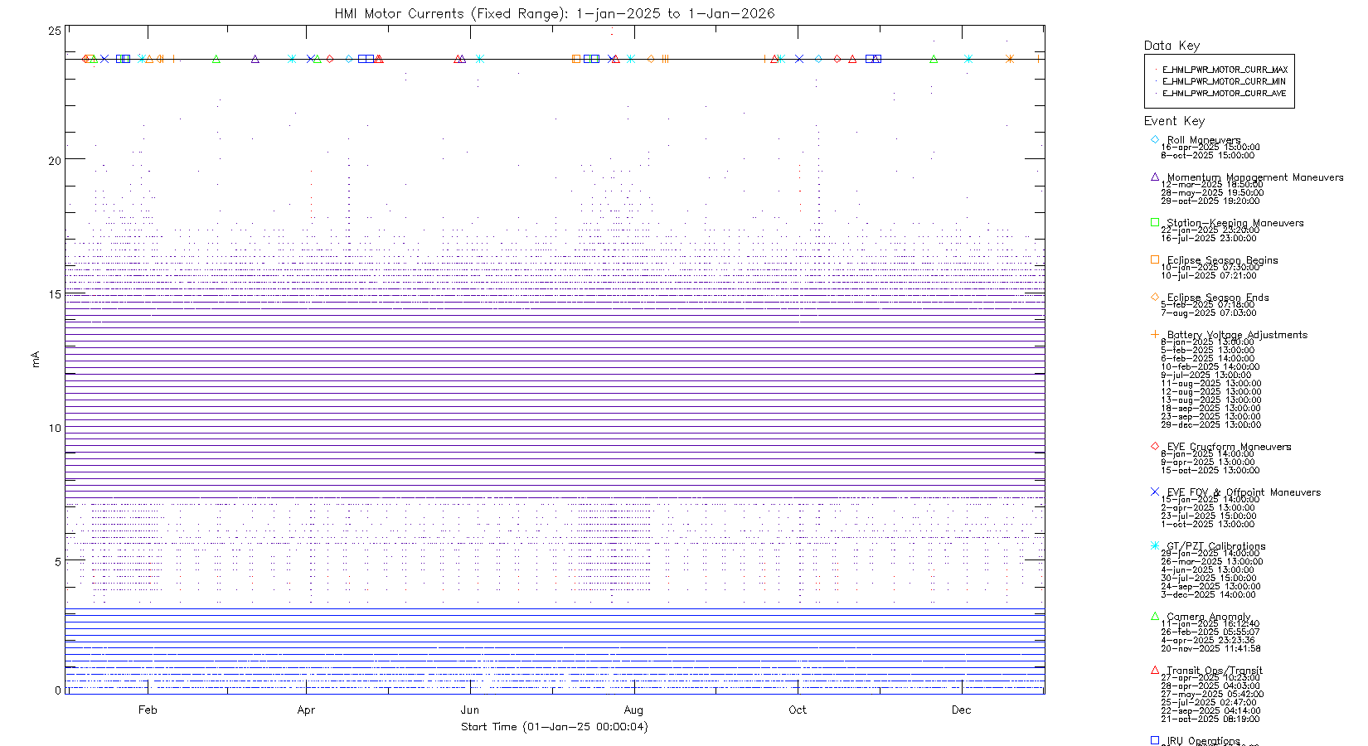Select orange diamond icon beside Eclipse Season Ends
The image size is (1368, 746).
point(1154,297)
